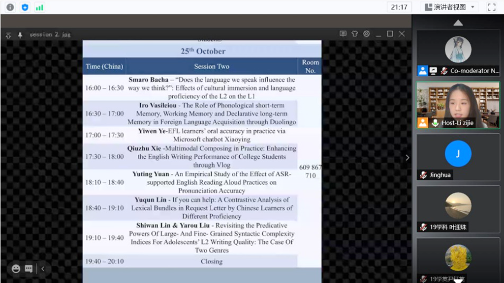Click the 17:30 – 18:00 time cell
Image resolution: width=504 pixels, height=283 pixels.
click(x=104, y=157)
